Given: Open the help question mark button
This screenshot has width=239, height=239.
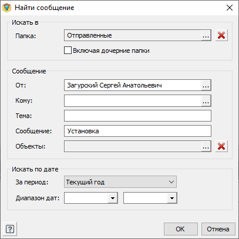Looking at the screenshot, I should tap(10, 229).
